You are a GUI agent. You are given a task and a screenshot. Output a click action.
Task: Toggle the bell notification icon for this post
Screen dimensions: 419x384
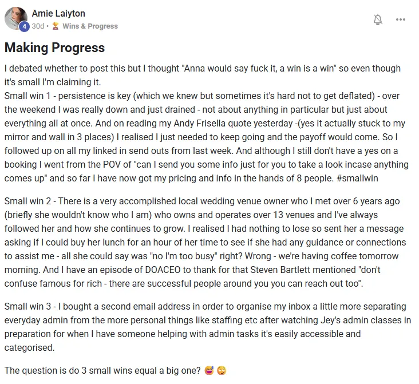377,19
